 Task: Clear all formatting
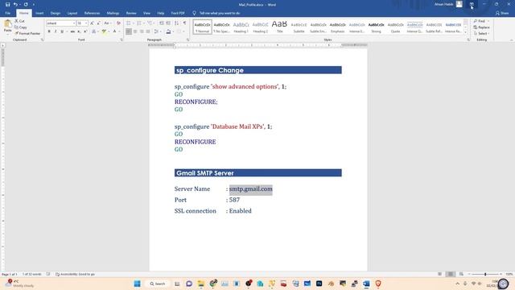click(x=118, y=23)
